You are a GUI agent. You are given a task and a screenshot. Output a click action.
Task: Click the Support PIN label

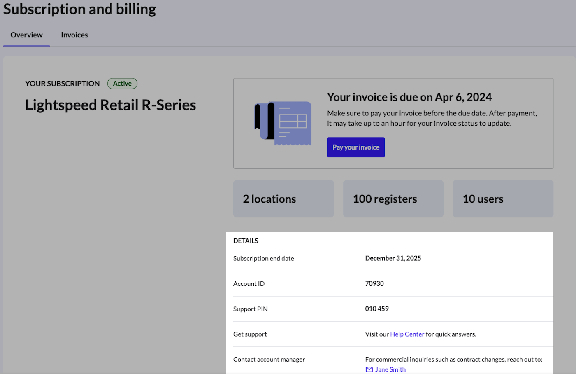tap(250, 309)
